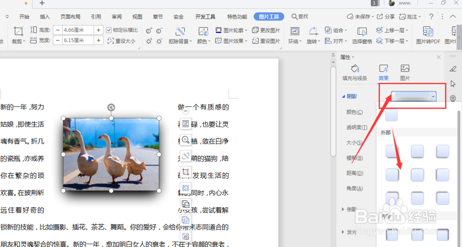Increase picture width with plus button
Image resolution: width=462 pixels, height=247 pixels.
(x=98, y=40)
